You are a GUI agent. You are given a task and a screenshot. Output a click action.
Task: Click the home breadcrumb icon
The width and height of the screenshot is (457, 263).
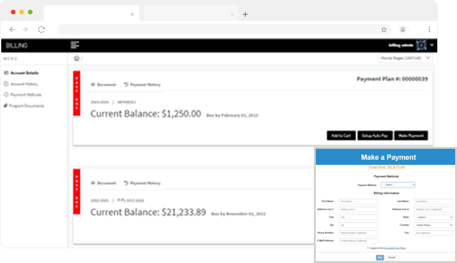click(76, 59)
